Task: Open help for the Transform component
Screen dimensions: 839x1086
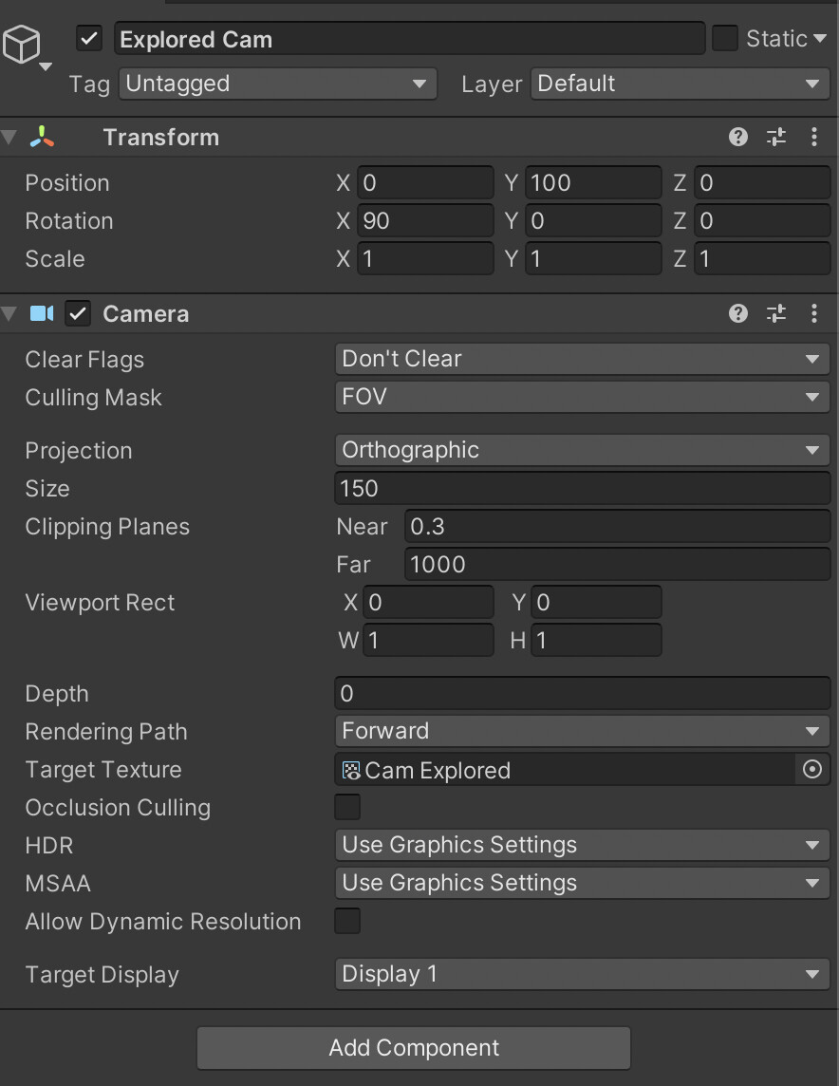Action: pos(738,137)
